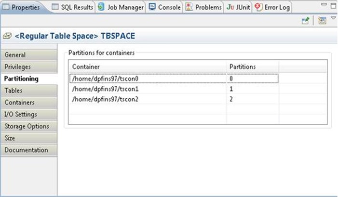338x197 pixels.
Task: Click the Console monitor icon
Action: point(153,7)
